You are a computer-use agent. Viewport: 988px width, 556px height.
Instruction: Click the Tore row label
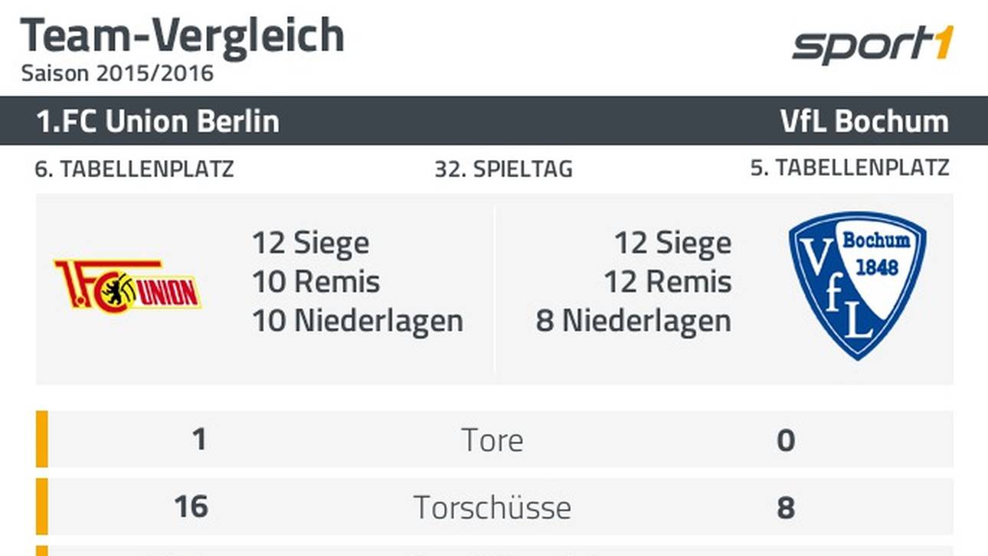click(x=492, y=440)
